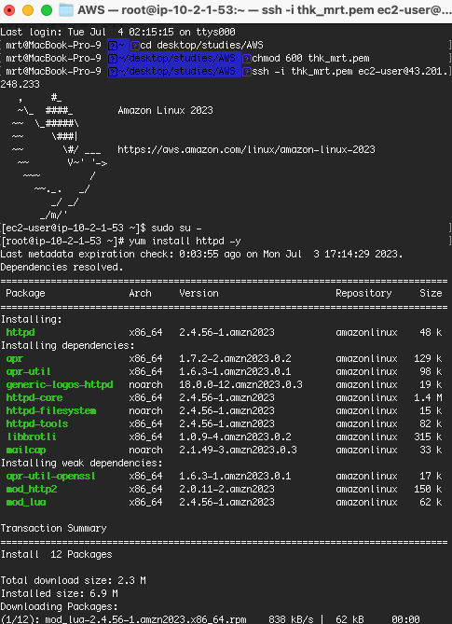452x624 pixels.
Task: Click the '[root@ip-10-2-1-53 ~]#' prompt
Action: [x=63, y=242]
